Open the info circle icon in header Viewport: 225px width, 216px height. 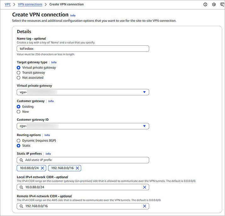(x=205, y=5)
